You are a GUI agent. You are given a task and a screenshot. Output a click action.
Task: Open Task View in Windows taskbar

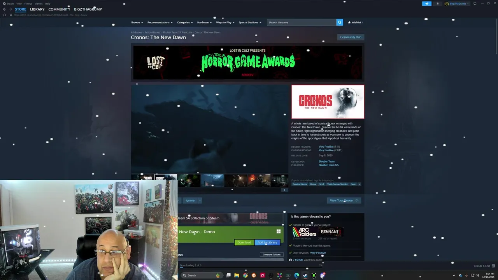(228, 275)
